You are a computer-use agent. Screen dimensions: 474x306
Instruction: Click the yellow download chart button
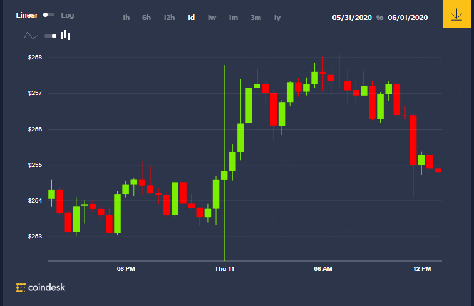(456, 14)
